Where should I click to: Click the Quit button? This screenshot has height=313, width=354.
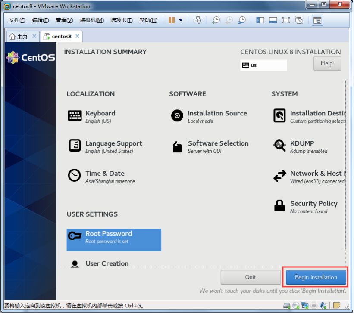(251, 277)
